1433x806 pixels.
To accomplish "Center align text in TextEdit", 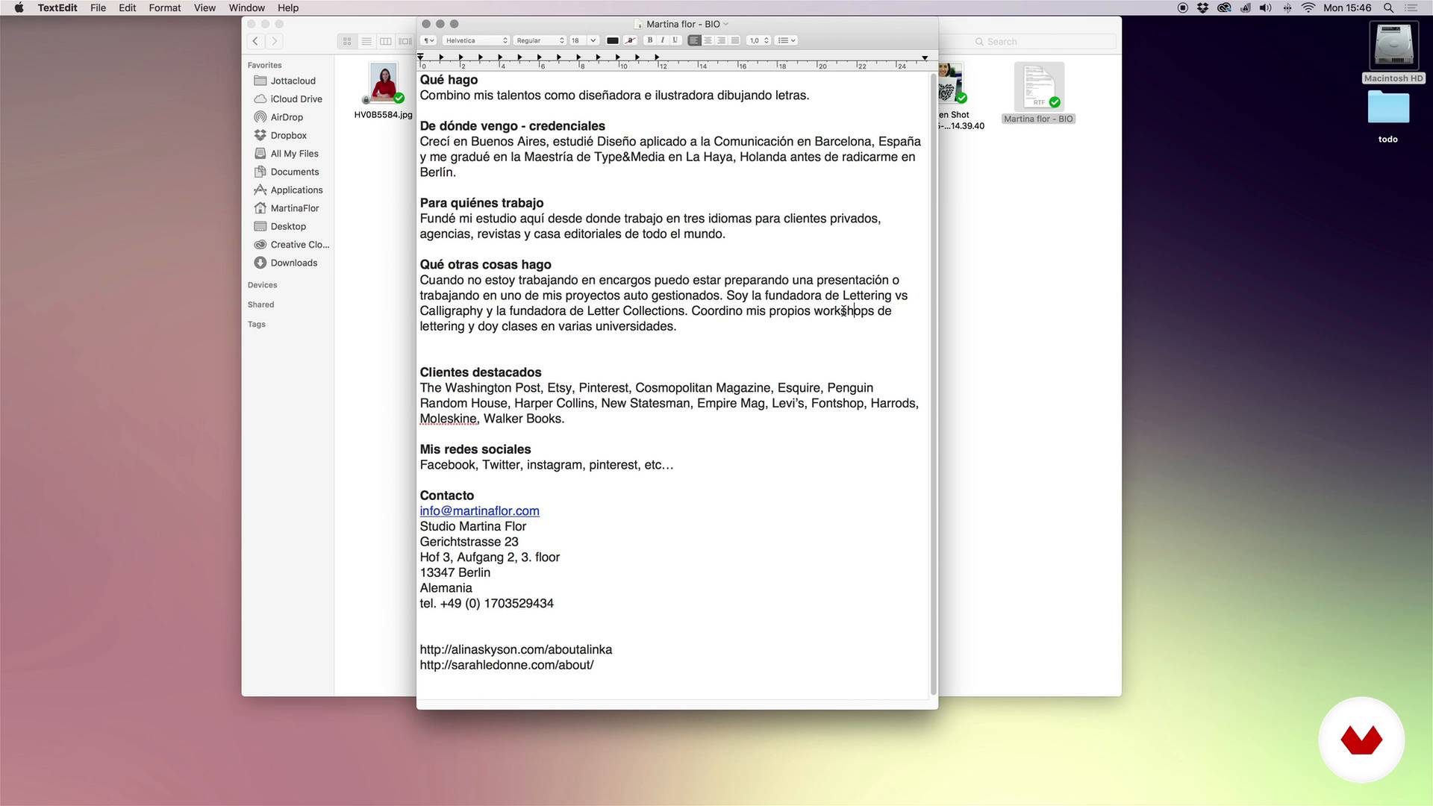I will click(708, 40).
